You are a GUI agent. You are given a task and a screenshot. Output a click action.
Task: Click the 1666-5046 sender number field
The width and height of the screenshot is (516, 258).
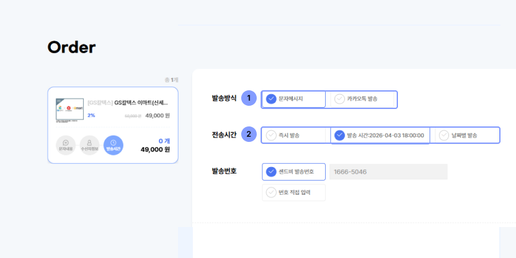pos(388,172)
